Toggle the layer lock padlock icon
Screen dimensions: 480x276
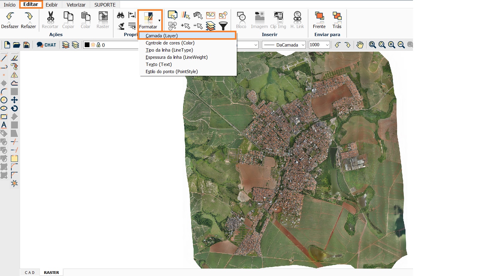[x=99, y=45]
